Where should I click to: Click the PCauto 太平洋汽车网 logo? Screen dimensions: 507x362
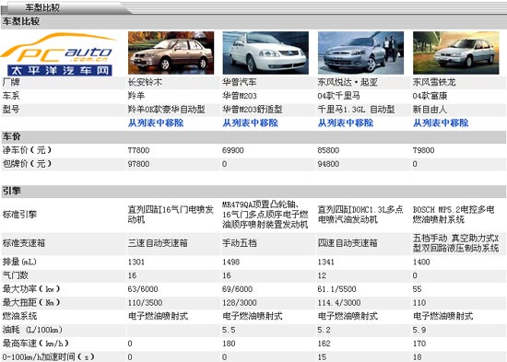click(59, 54)
